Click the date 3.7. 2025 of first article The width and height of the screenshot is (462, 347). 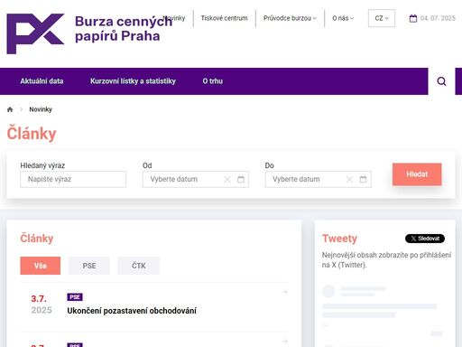(42, 305)
